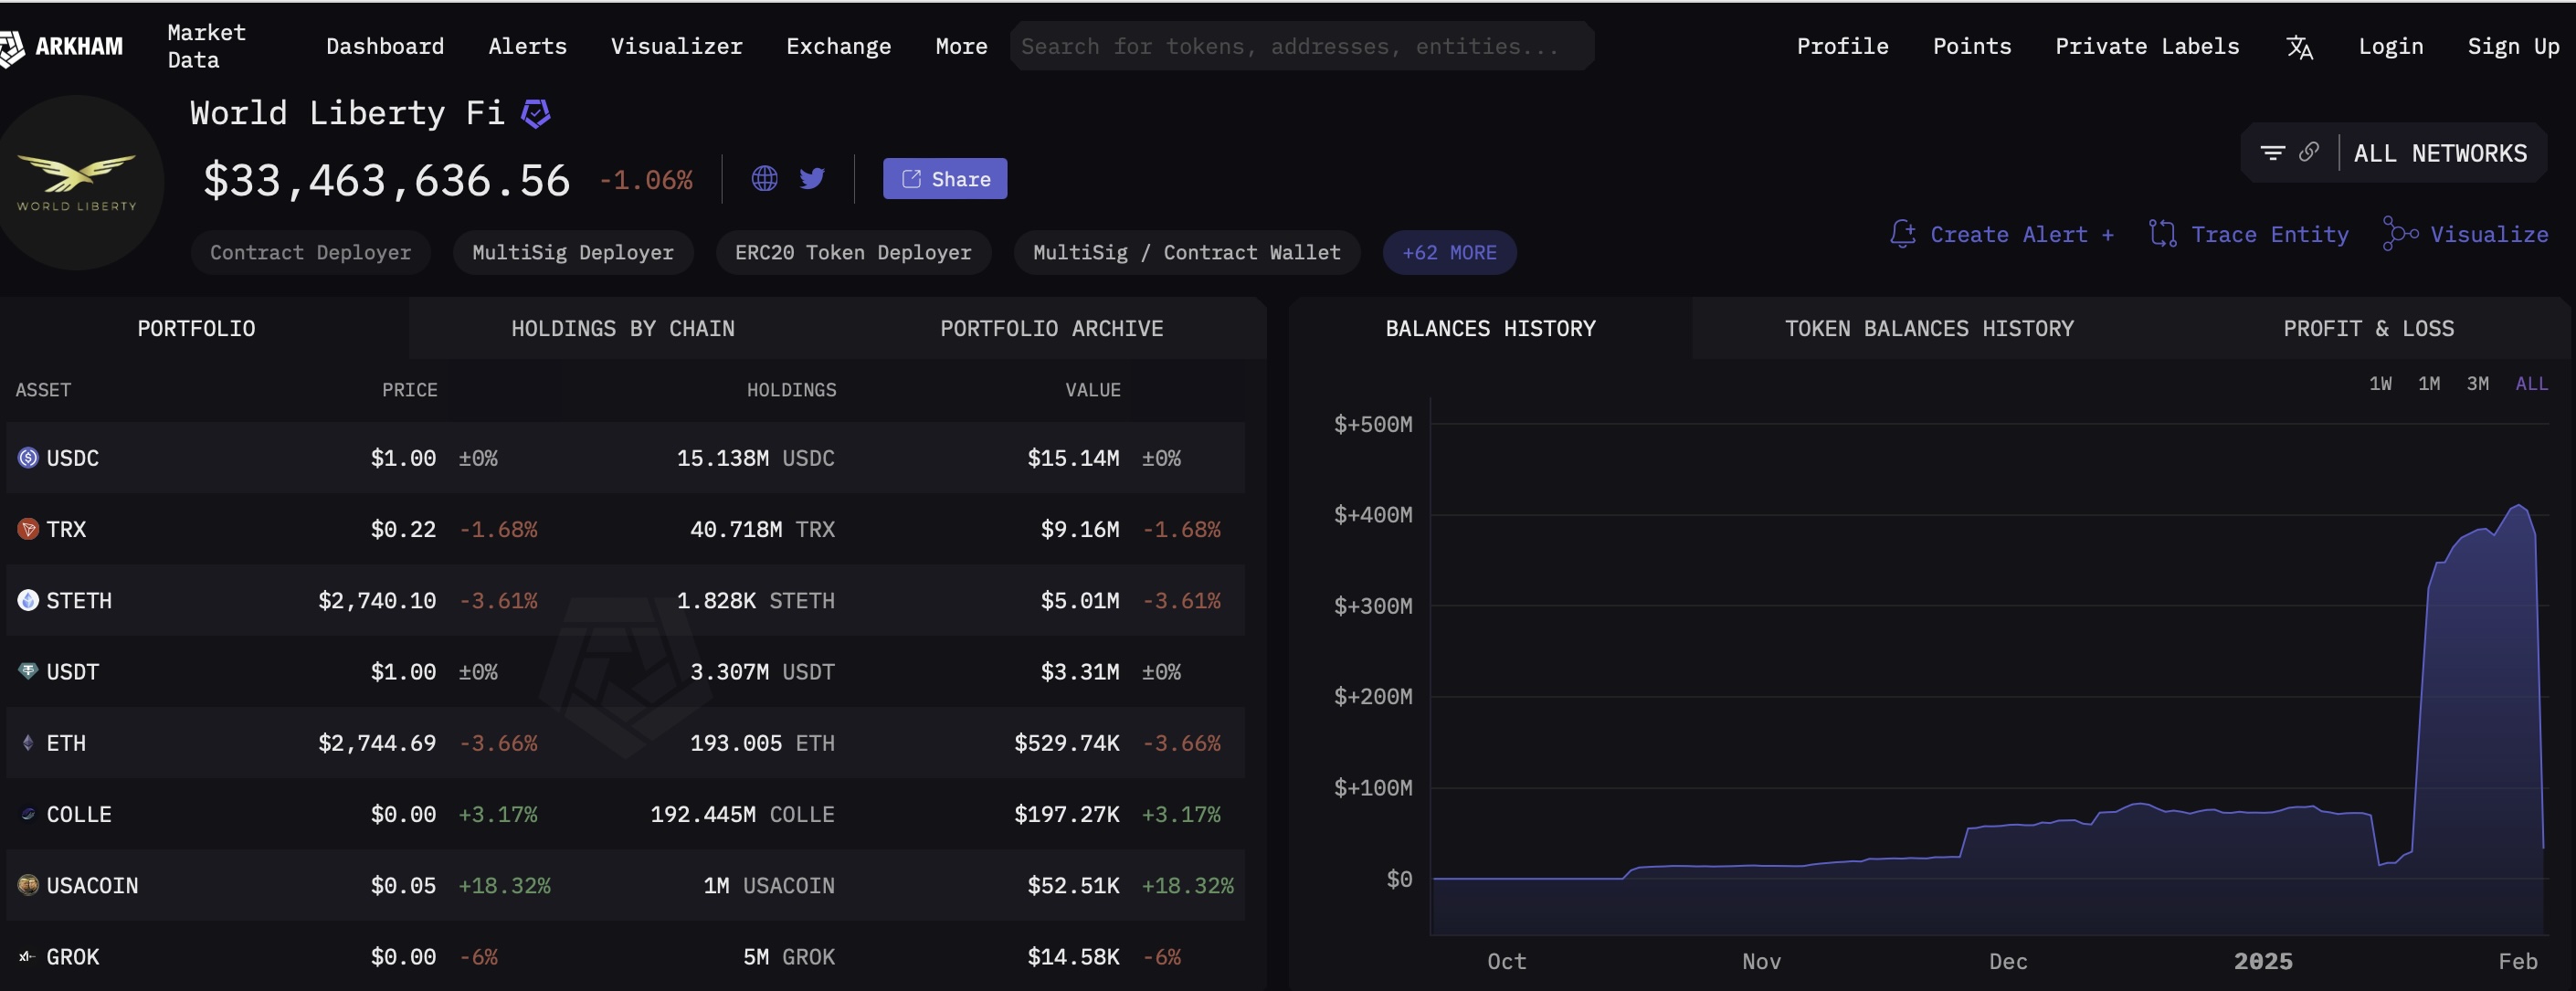Open the language translation icon
The image size is (2576, 991).
[2299, 47]
